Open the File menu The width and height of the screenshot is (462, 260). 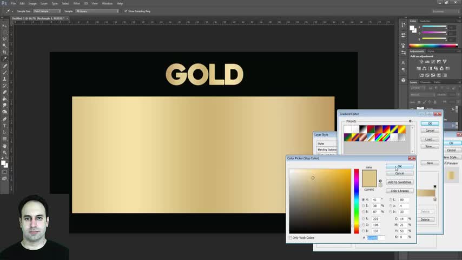click(x=14, y=4)
